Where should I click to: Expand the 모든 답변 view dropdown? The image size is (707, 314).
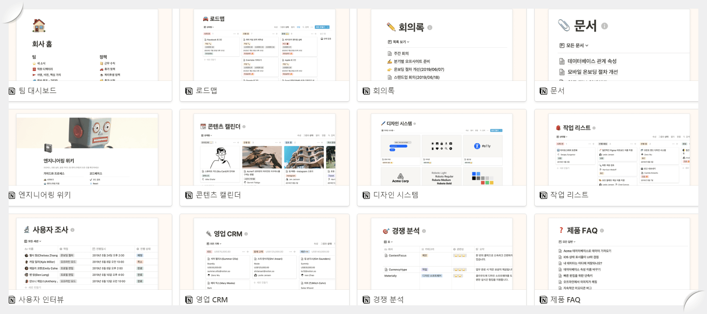[567, 242]
